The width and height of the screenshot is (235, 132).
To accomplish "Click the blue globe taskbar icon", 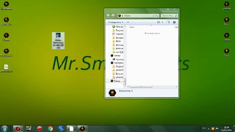I will coord(61,128).
